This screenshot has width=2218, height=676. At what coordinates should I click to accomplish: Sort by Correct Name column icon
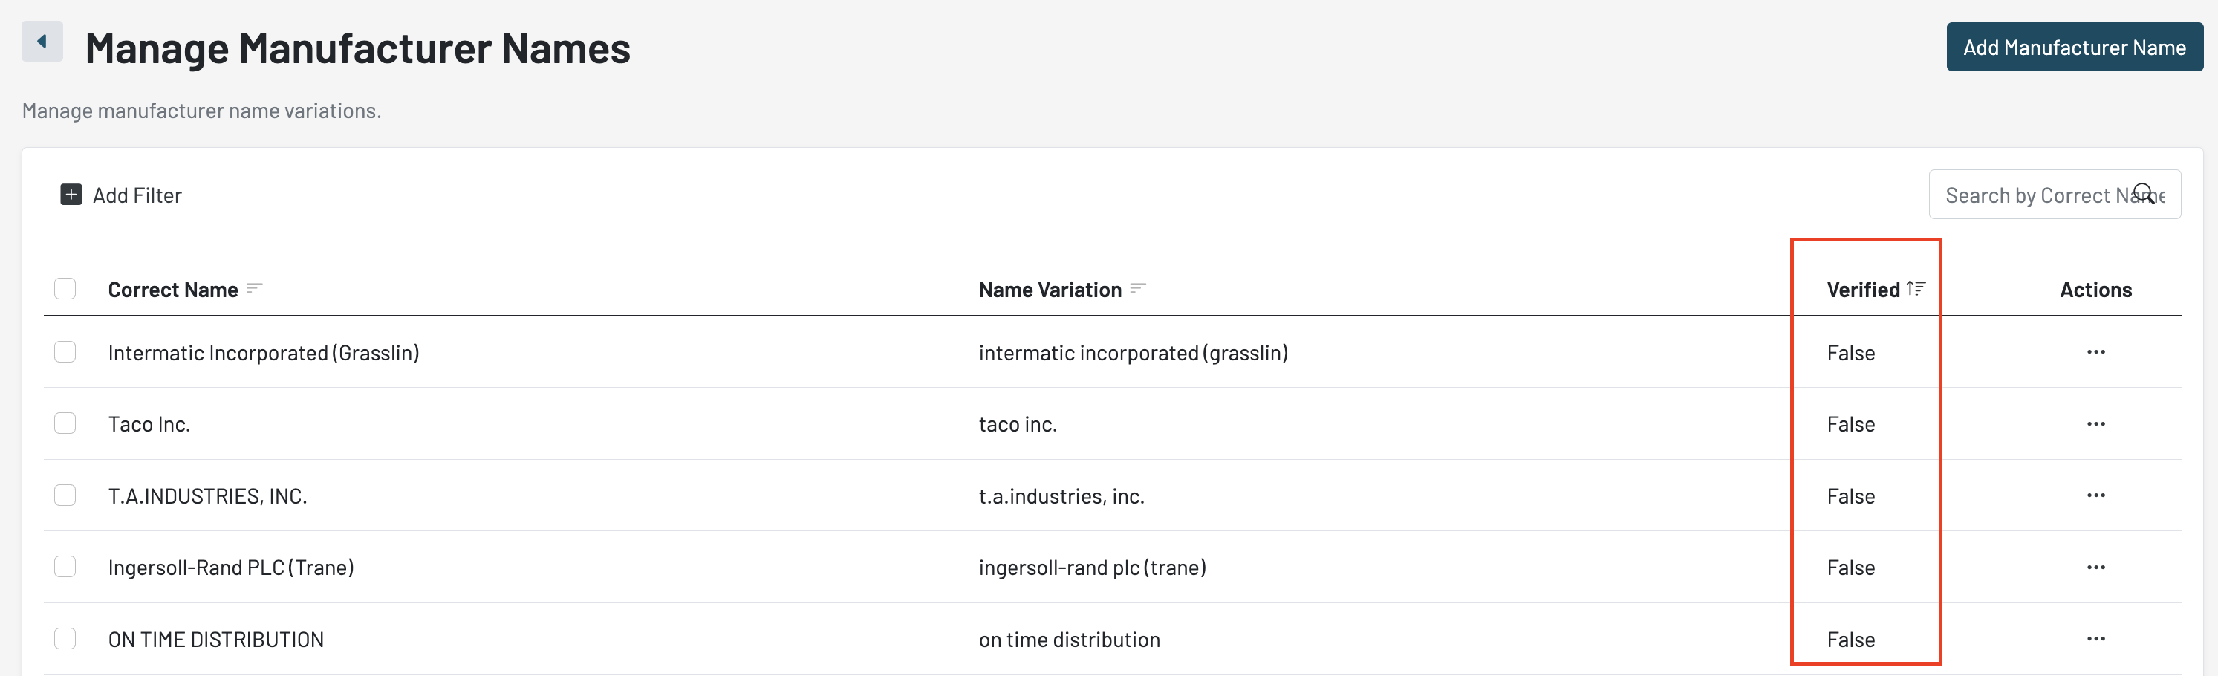(254, 288)
